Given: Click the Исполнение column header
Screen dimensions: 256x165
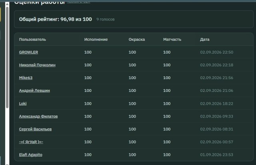Looking at the screenshot, I should click(96, 40).
